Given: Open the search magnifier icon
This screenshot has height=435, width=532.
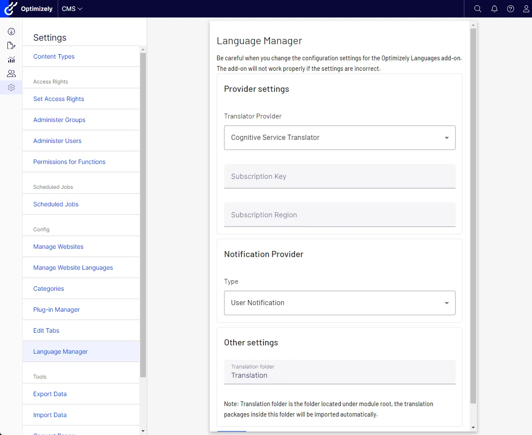Looking at the screenshot, I should 478,9.
